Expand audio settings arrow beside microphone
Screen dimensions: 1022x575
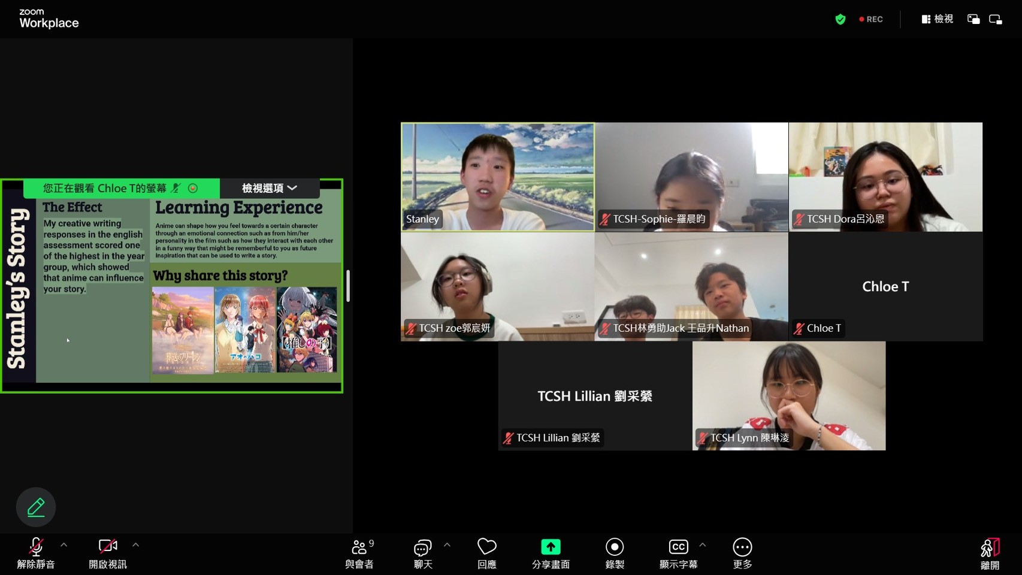point(64,545)
